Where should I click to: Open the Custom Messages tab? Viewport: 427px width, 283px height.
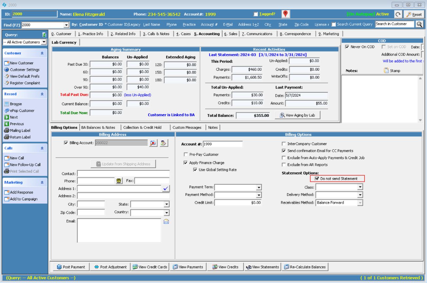pyautogui.click(x=187, y=127)
